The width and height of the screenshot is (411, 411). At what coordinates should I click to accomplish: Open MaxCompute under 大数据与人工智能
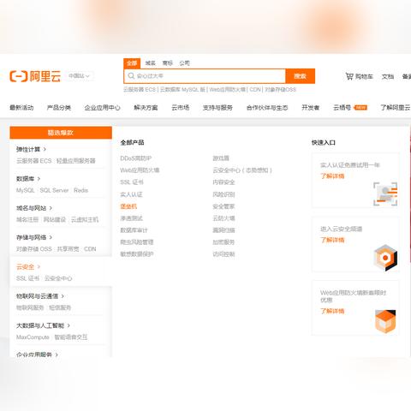click(x=33, y=337)
